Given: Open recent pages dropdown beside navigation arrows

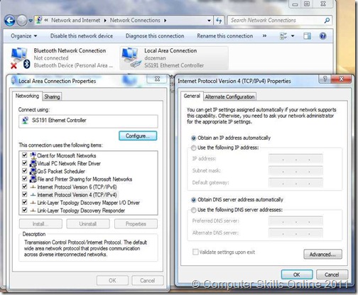Looking at the screenshot, I should [x=31, y=21].
